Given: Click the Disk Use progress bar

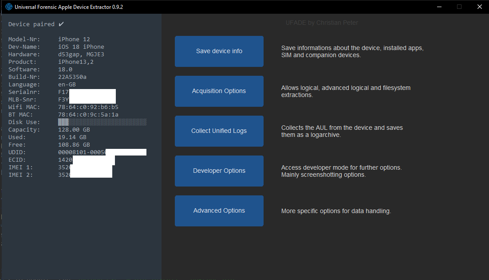Looking at the screenshot, I should coord(103,122).
